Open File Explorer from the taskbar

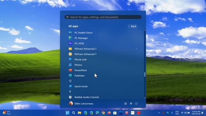pos(80,113)
